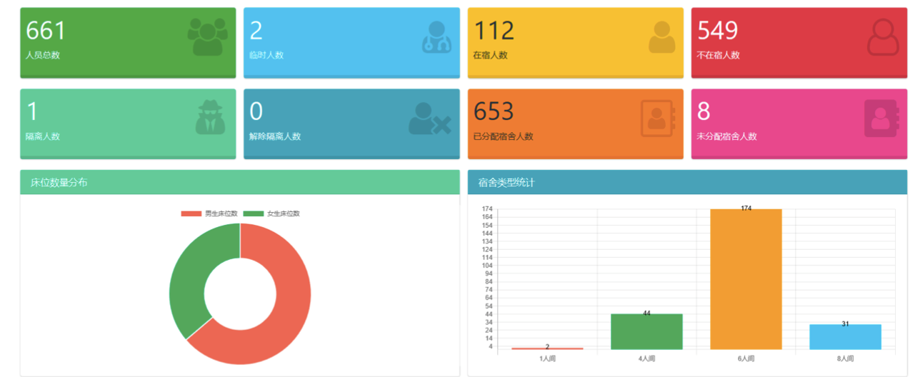Click the 661 total personnel number
Viewport: 915px width, 377px height.
[46, 31]
